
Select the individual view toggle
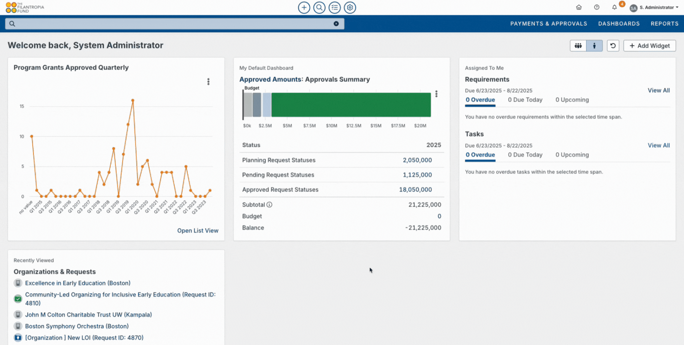coord(594,46)
